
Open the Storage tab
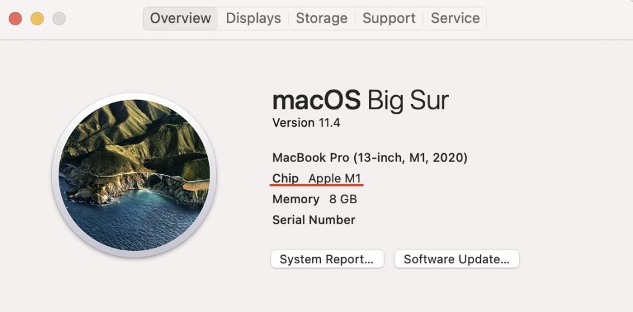click(321, 19)
